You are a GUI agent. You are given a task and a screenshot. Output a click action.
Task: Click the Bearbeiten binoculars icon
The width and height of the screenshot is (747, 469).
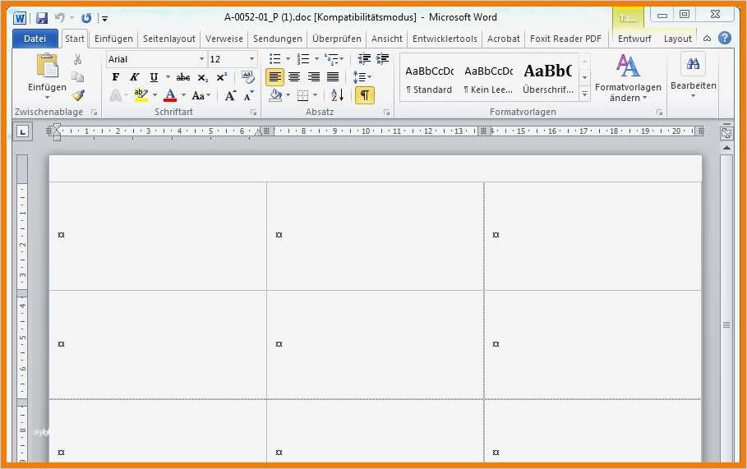click(x=693, y=64)
